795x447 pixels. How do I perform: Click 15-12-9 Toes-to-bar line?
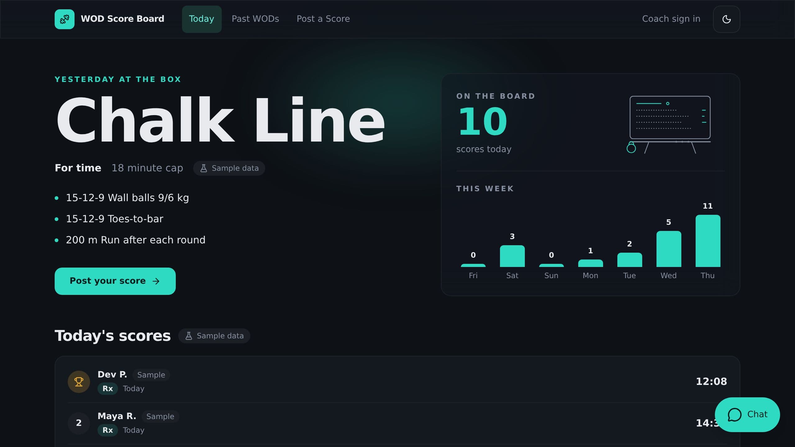[114, 219]
